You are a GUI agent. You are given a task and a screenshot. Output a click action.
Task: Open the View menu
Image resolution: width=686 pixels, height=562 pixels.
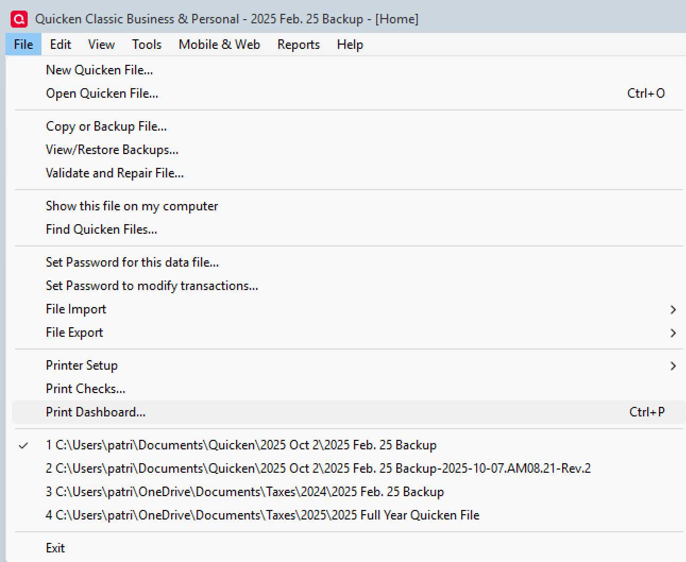pos(101,45)
